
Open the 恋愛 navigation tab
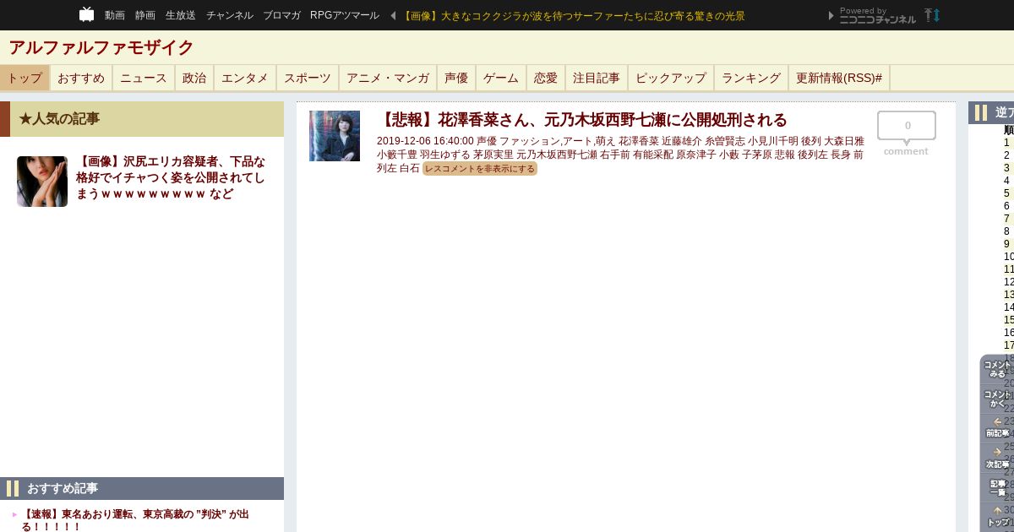tap(546, 78)
